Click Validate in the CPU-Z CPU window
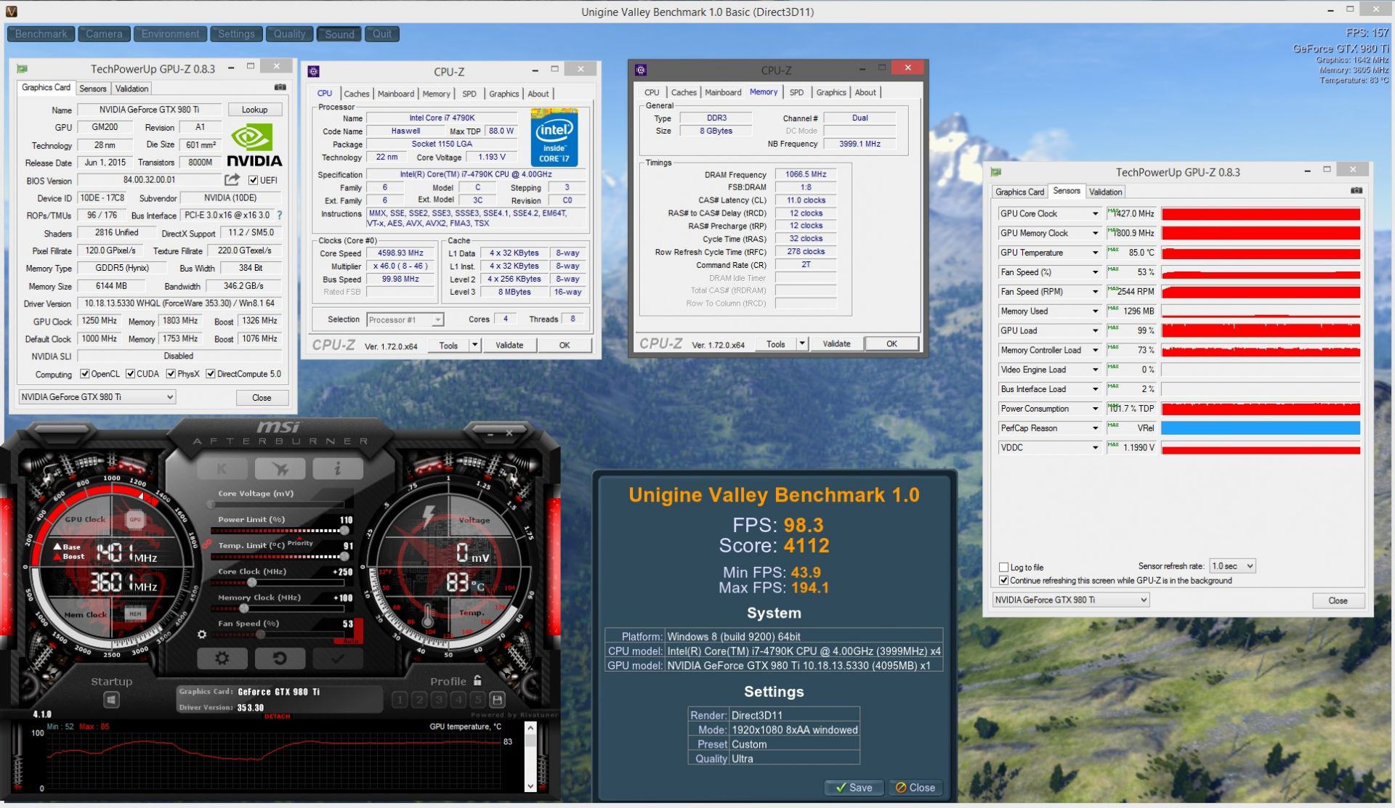The width and height of the screenshot is (1395, 808). [509, 345]
